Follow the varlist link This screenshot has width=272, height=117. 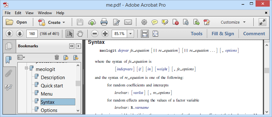(x=138, y=93)
